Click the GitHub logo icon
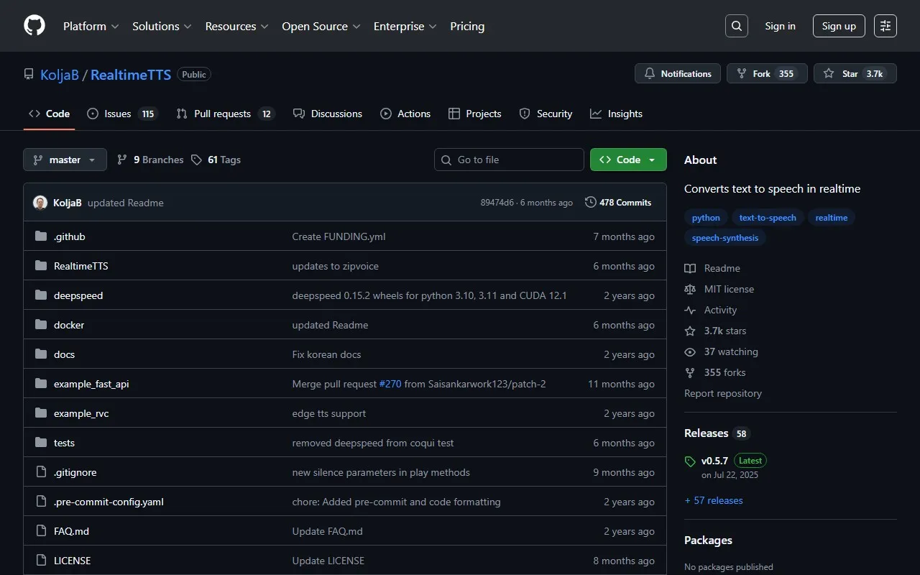Viewport: 920px width, 575px height. tap(34, 26)
